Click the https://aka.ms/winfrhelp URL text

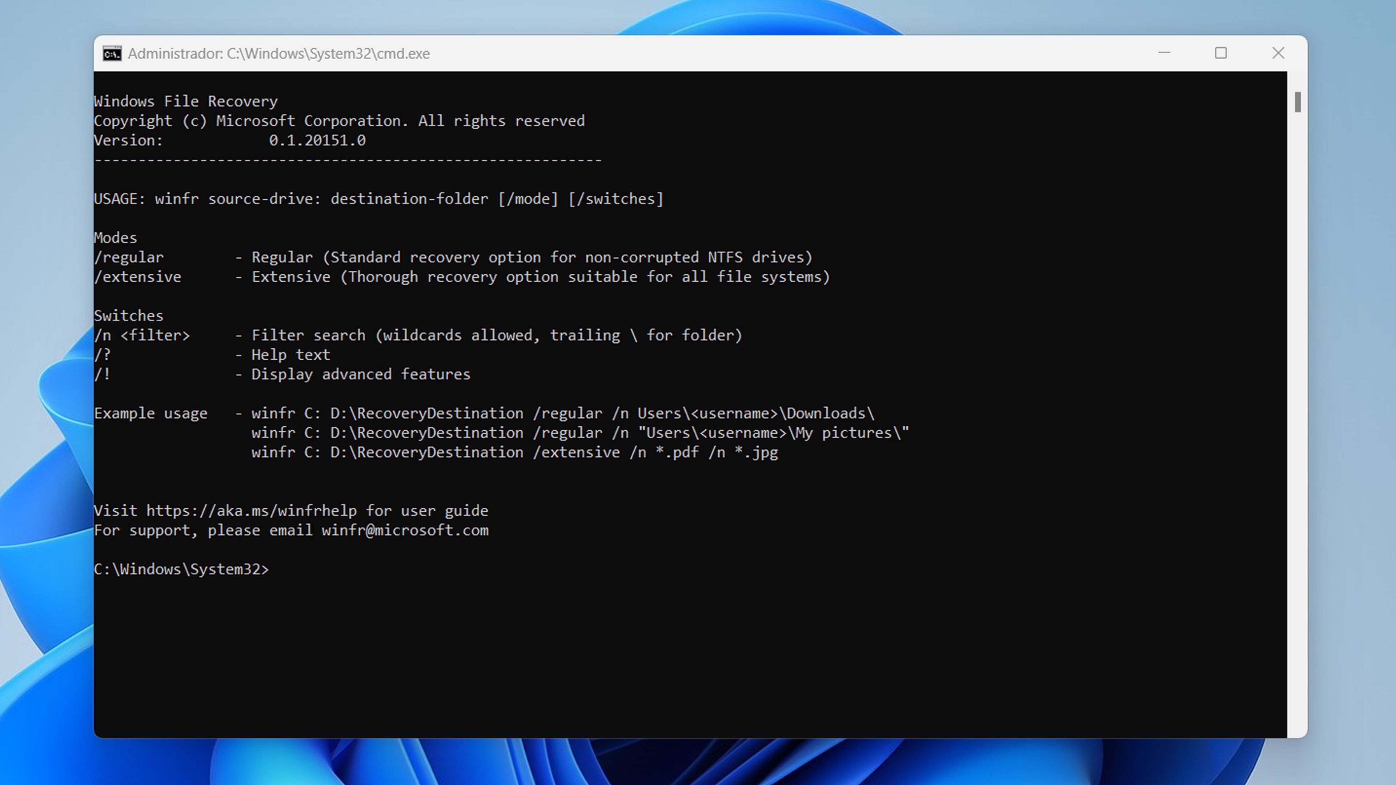252,511
